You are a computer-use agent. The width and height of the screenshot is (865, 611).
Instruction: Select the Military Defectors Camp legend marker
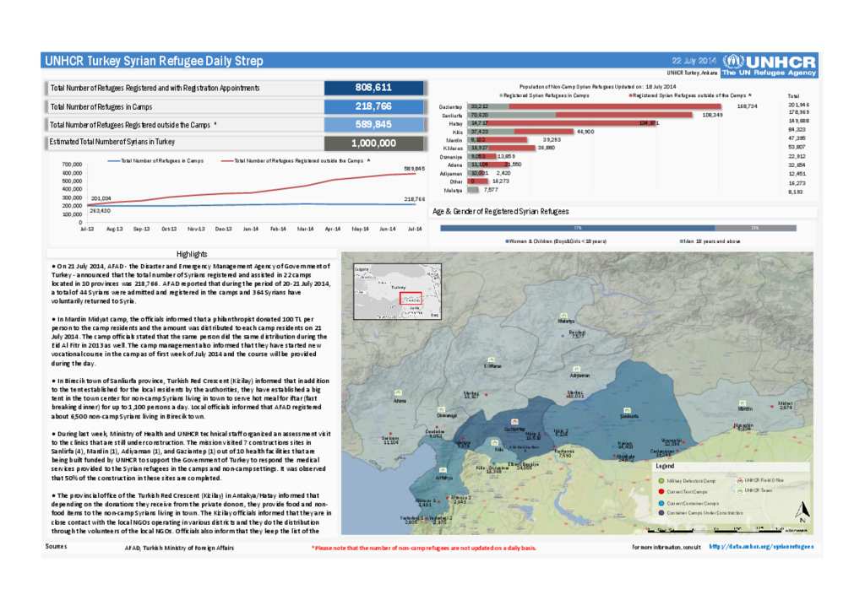pyautogui.click(x=661, y=482)
